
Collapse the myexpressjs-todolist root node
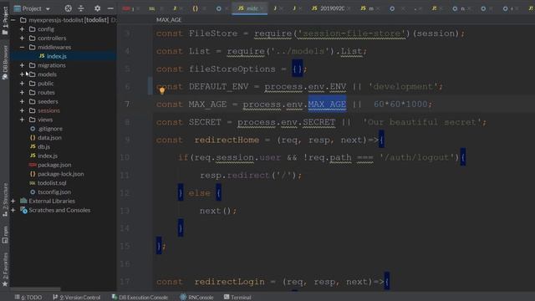pos(13,20)
